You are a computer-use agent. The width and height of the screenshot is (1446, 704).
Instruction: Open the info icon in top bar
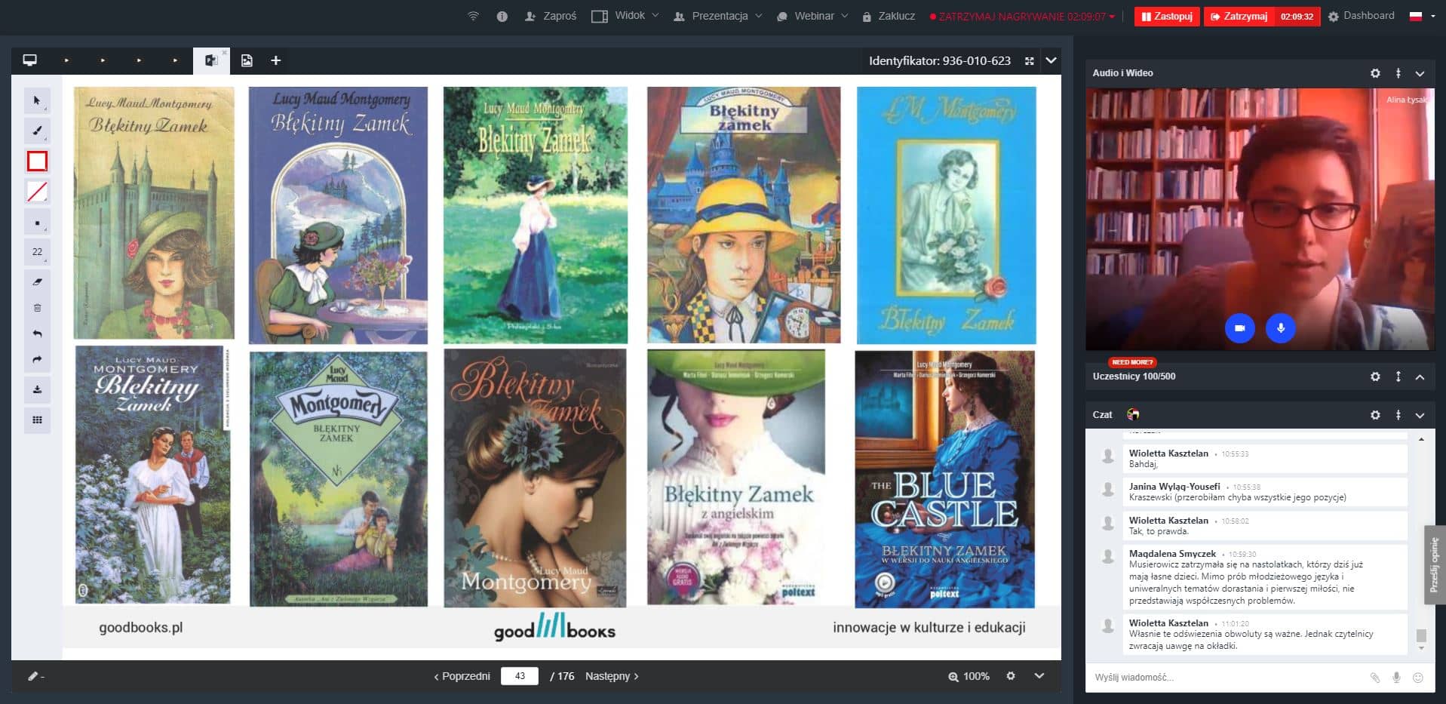[x=502, y=16]
